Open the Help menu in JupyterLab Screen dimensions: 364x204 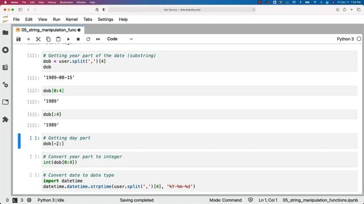(x=123, y=19)
